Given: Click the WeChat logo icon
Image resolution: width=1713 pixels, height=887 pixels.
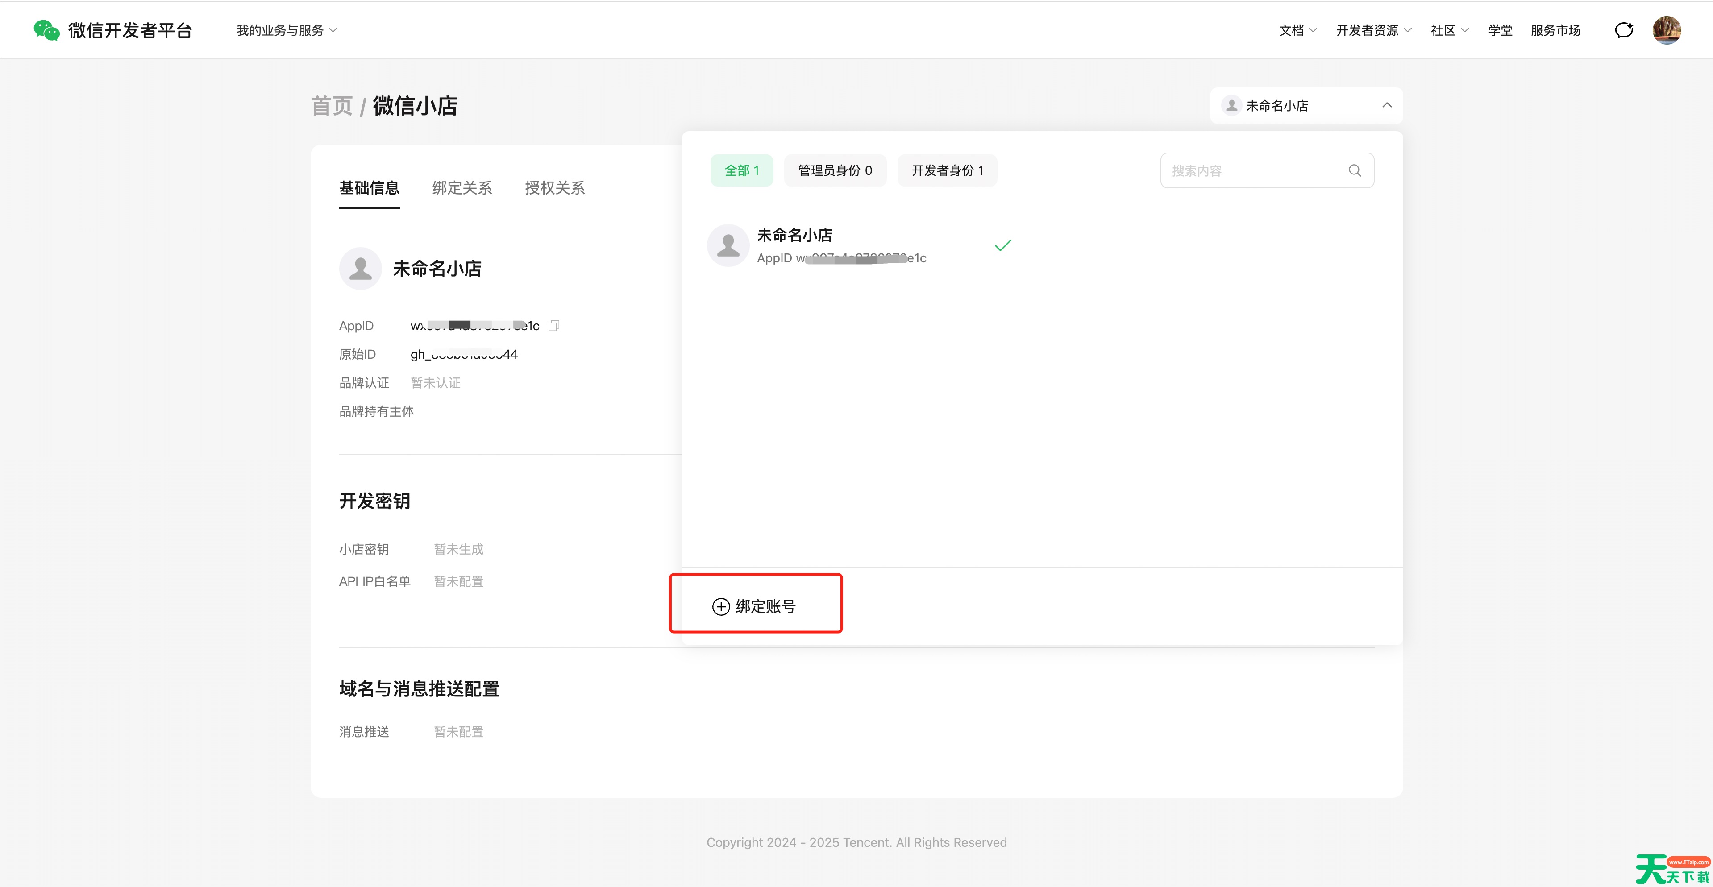Looking at the screenshot, I should click(x=46, y=30).
